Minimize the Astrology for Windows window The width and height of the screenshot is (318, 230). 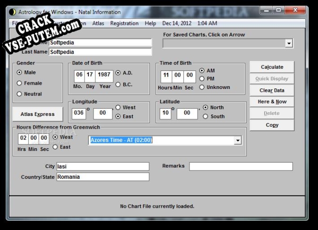click(x=266, y=10)
